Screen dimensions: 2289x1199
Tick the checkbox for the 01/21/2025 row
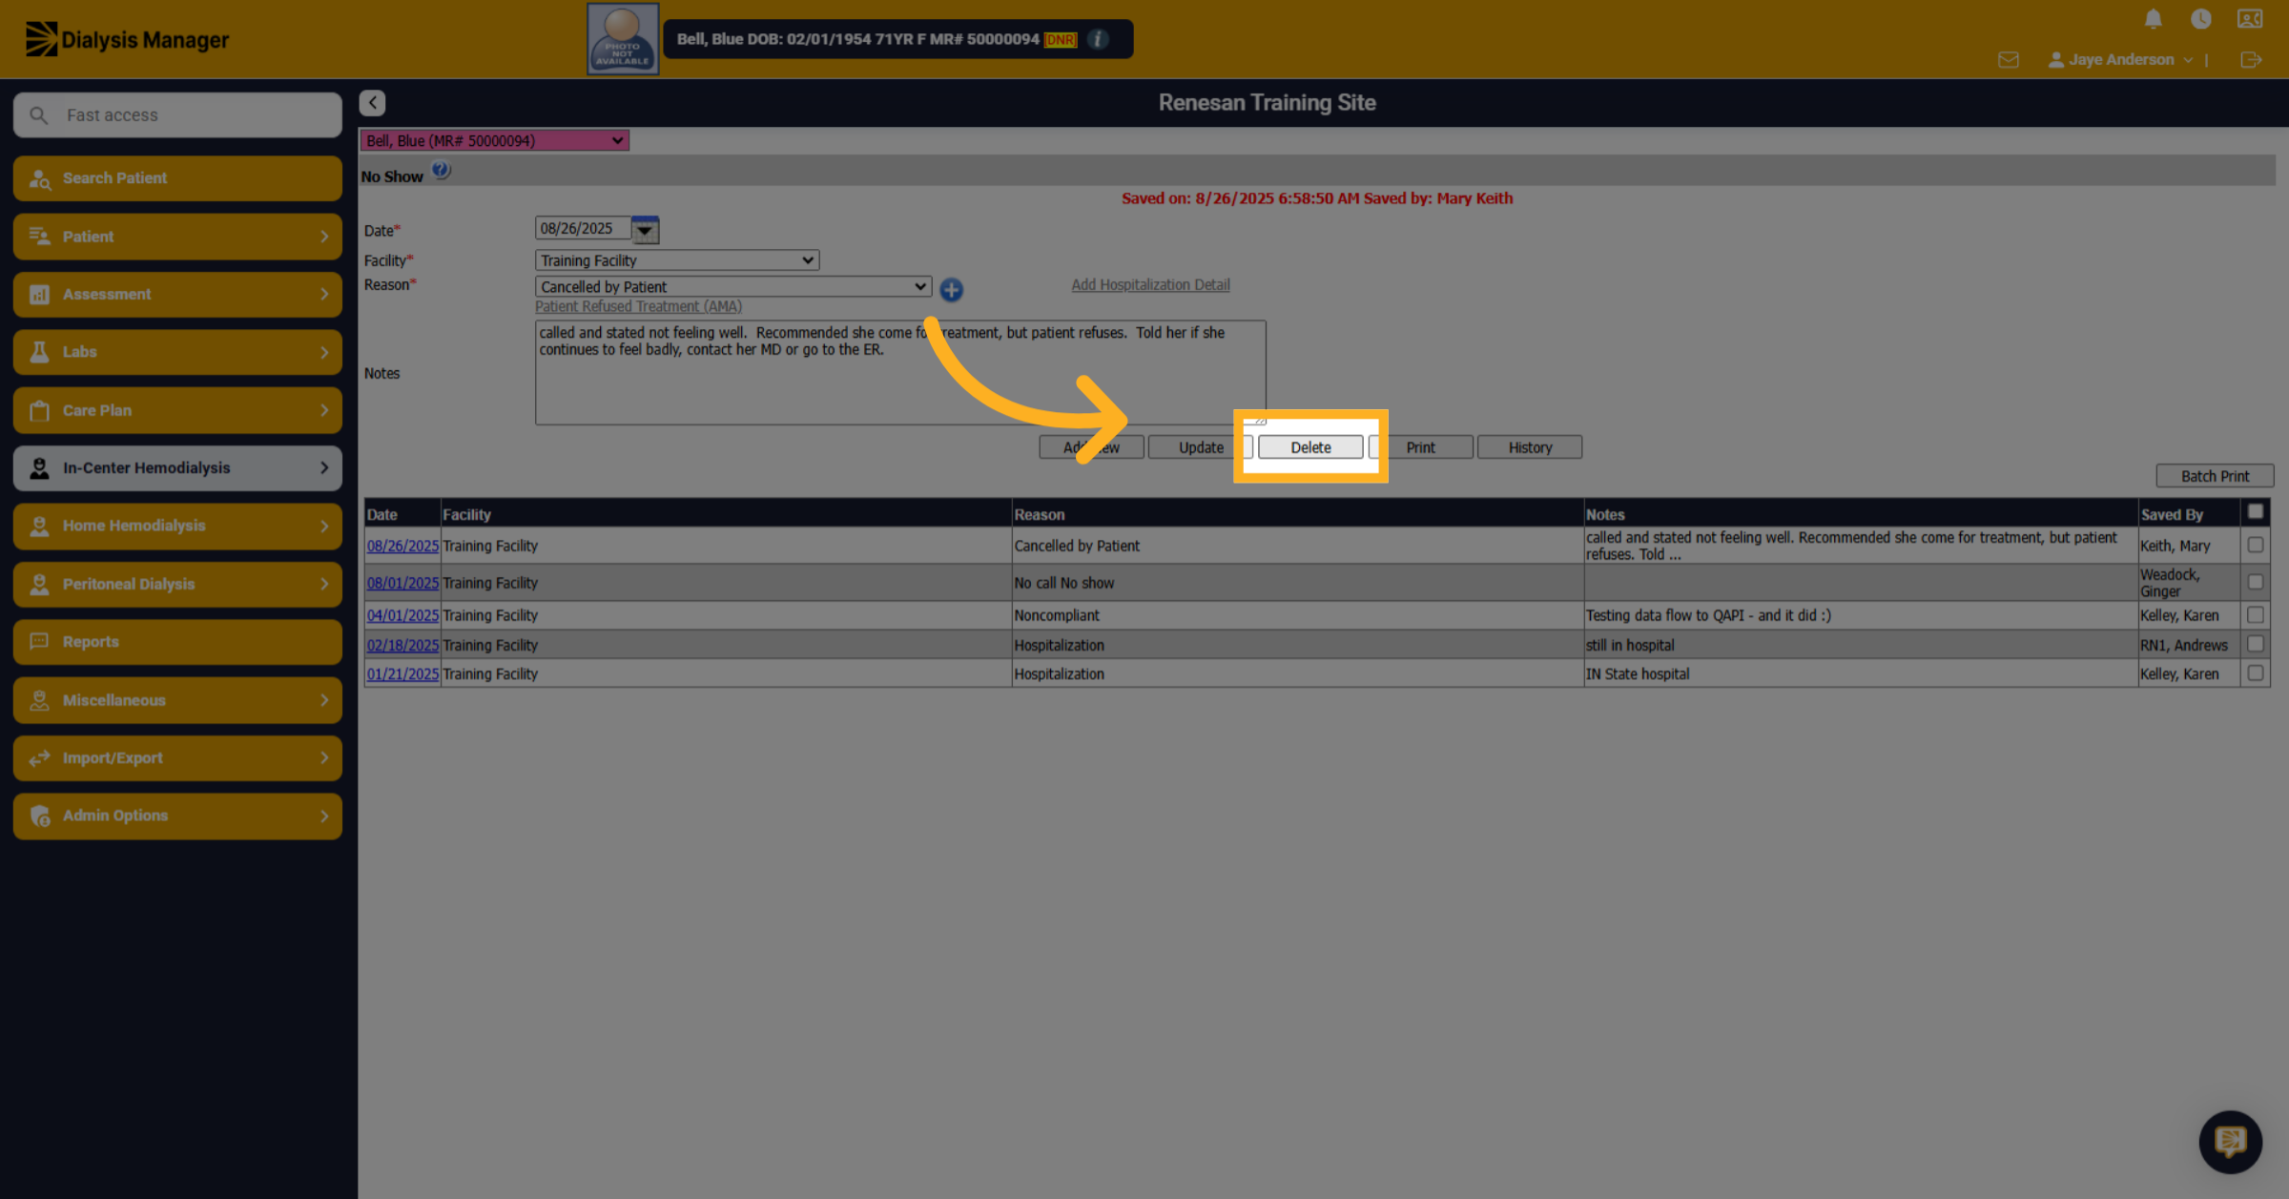(2255, 673)
